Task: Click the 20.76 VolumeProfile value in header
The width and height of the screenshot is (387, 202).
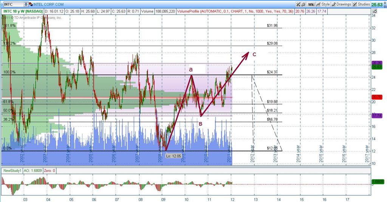Action: [x=300, y=11]
